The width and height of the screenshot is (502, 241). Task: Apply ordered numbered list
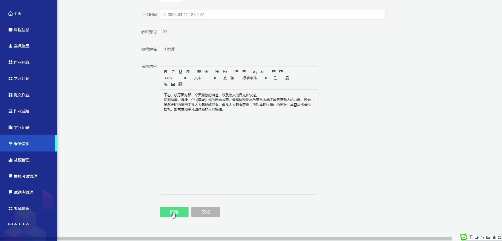pos(236,72)
